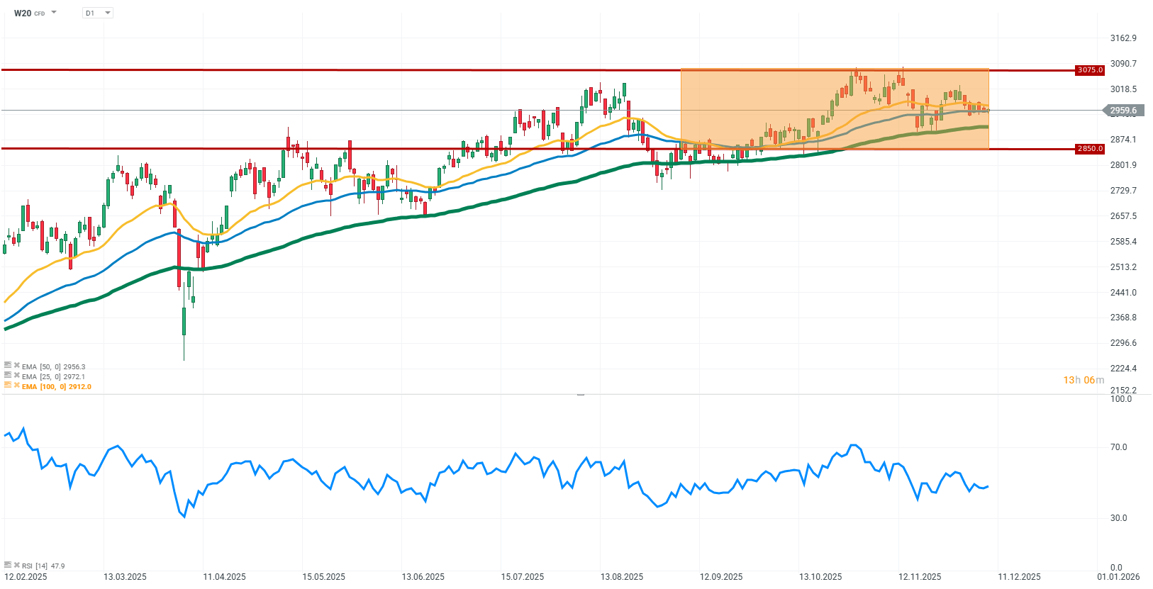Click the 12.02.2025 date label
The width and height of the screenshot is (1153, 589).
[x=26, y=577]
